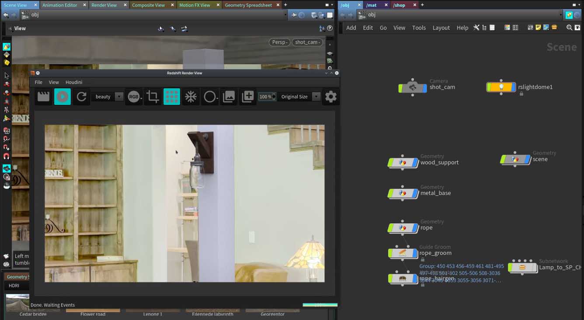
Task: Open the snapshots gallery image icon
Action: click(229, 97)
